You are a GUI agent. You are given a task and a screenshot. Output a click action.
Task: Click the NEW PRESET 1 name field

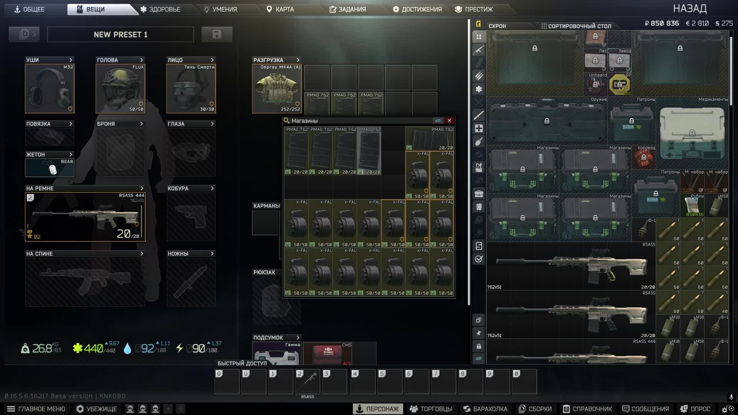click(120, 35)
